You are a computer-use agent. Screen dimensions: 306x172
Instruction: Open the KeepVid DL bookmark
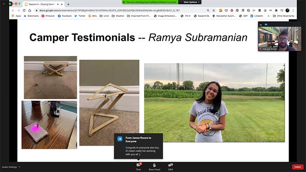(x=202, y=16)
